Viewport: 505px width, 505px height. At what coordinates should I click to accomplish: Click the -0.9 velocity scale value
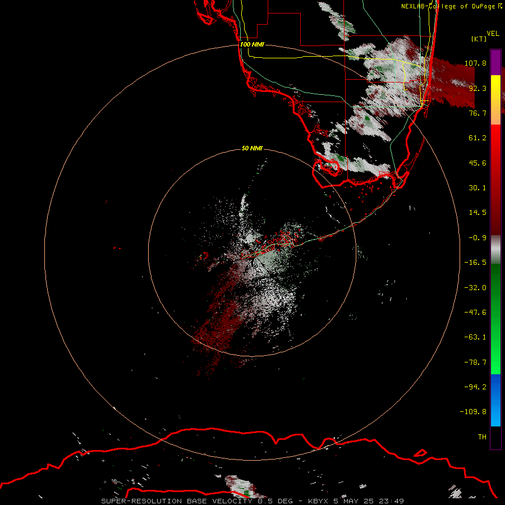(478, 238)
